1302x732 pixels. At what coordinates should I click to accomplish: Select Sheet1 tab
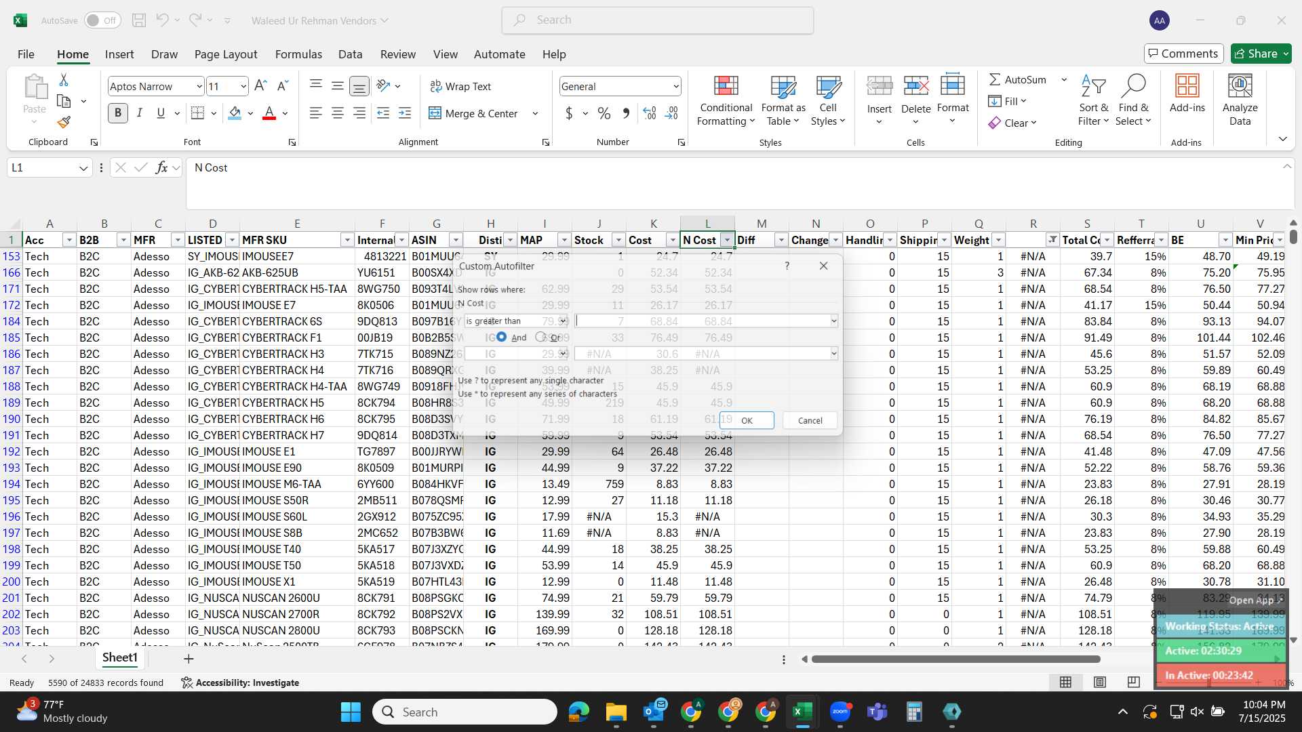coord(120,657)
